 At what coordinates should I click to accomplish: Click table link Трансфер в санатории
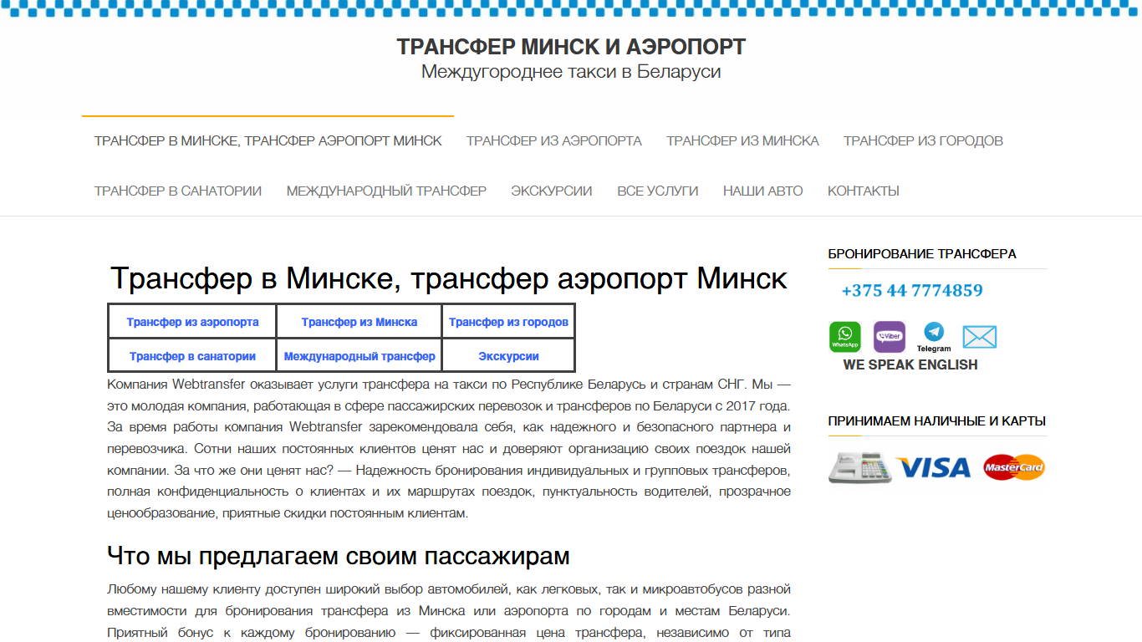point(192,356)
